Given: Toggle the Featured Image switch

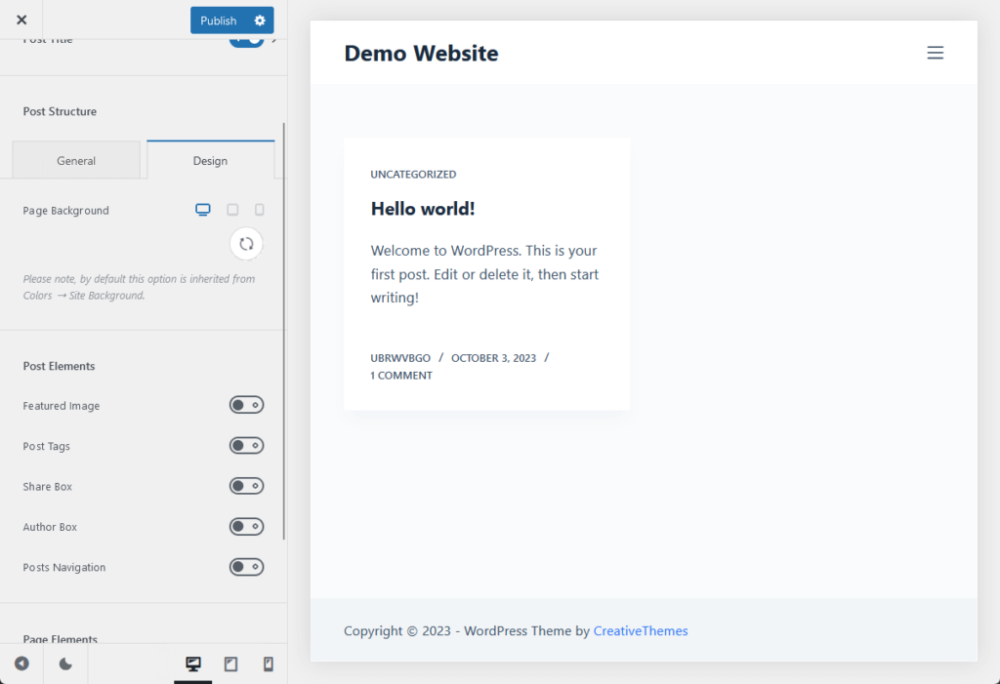Looking at the screenshot, I should pos(247,405).
